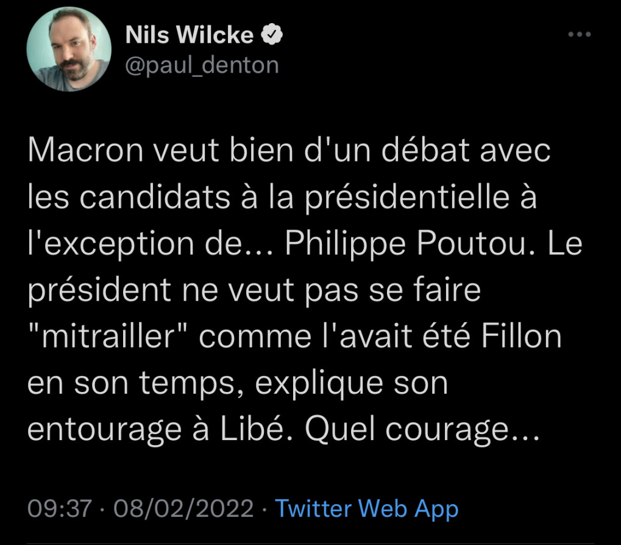The width and height of the screenshot is (621, 545).
Task: Click the quoted word "mitrailler"
Action: click(108, 337)
